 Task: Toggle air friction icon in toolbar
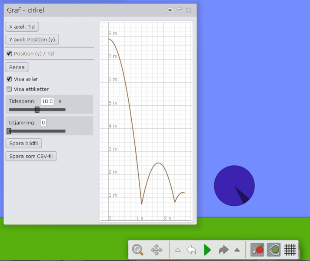(x=273, y=250)
